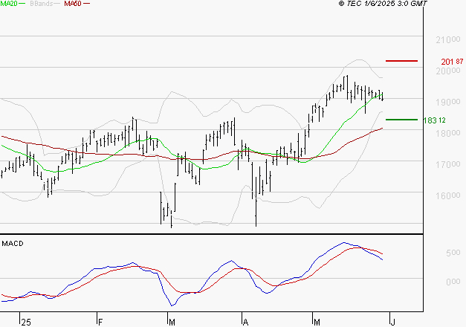Click the 20000 price axis label
The image size is (466, 327).
click(x=448, y=71)
